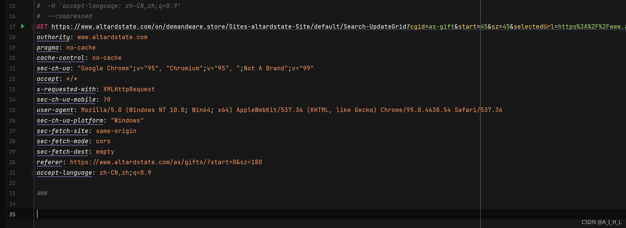Click the 'sec-ch-ua-mobile' header name
This screenshot has height=228, width=626.
pyautogui.click(x=66, y=100)
